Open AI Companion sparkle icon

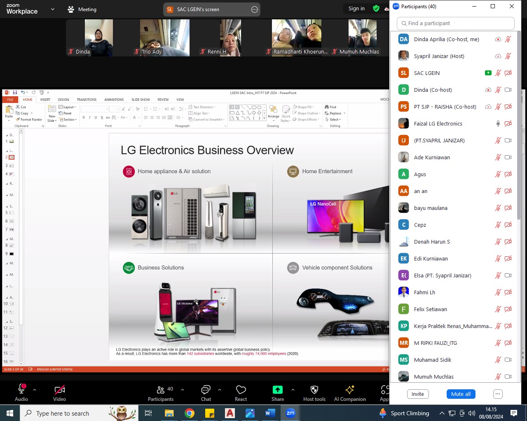(x=350, y=390)
